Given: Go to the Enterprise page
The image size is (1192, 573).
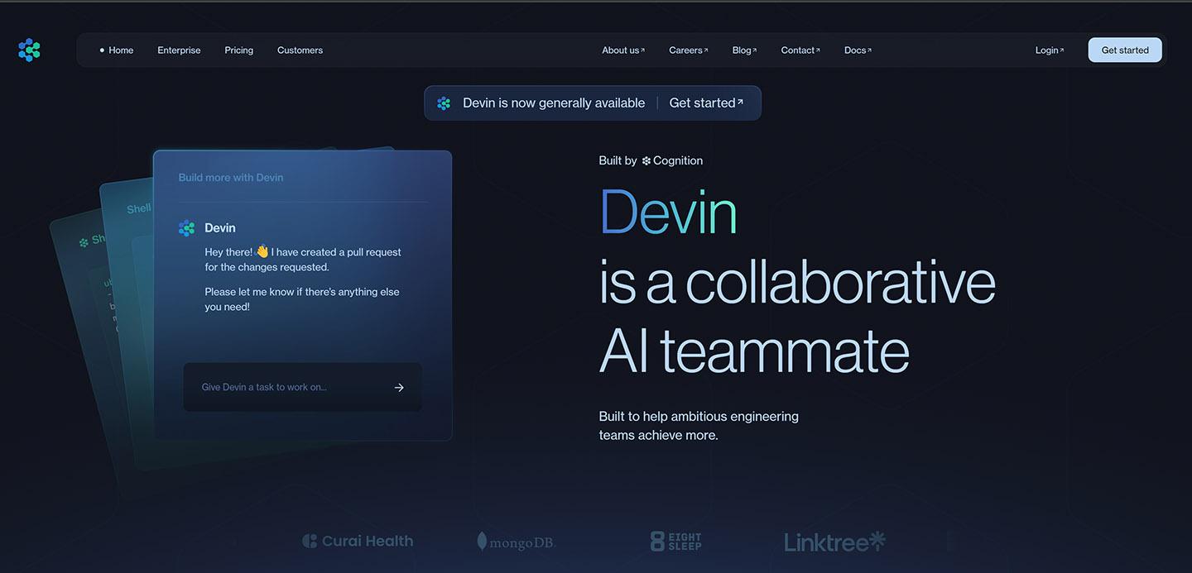Looking at the screenshot, I should coord(179,50).
